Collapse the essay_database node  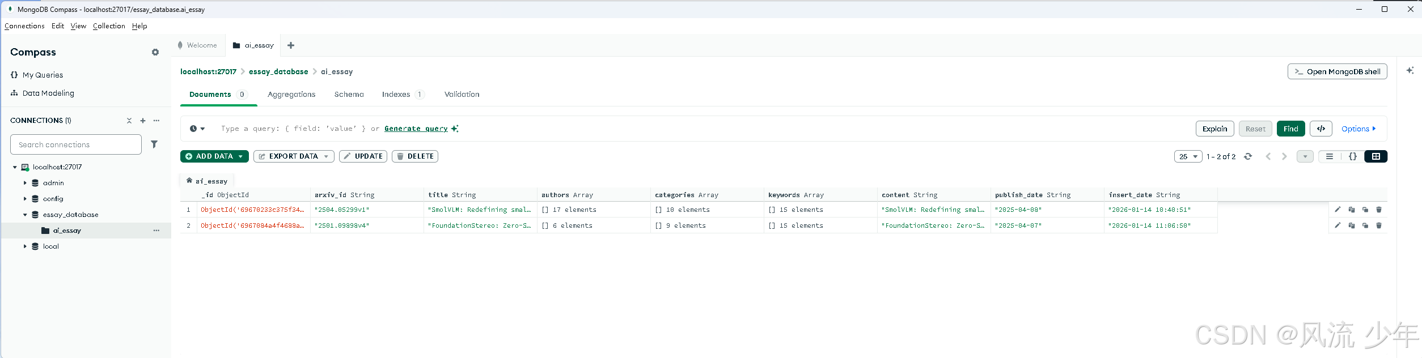(x=25, y=215)
